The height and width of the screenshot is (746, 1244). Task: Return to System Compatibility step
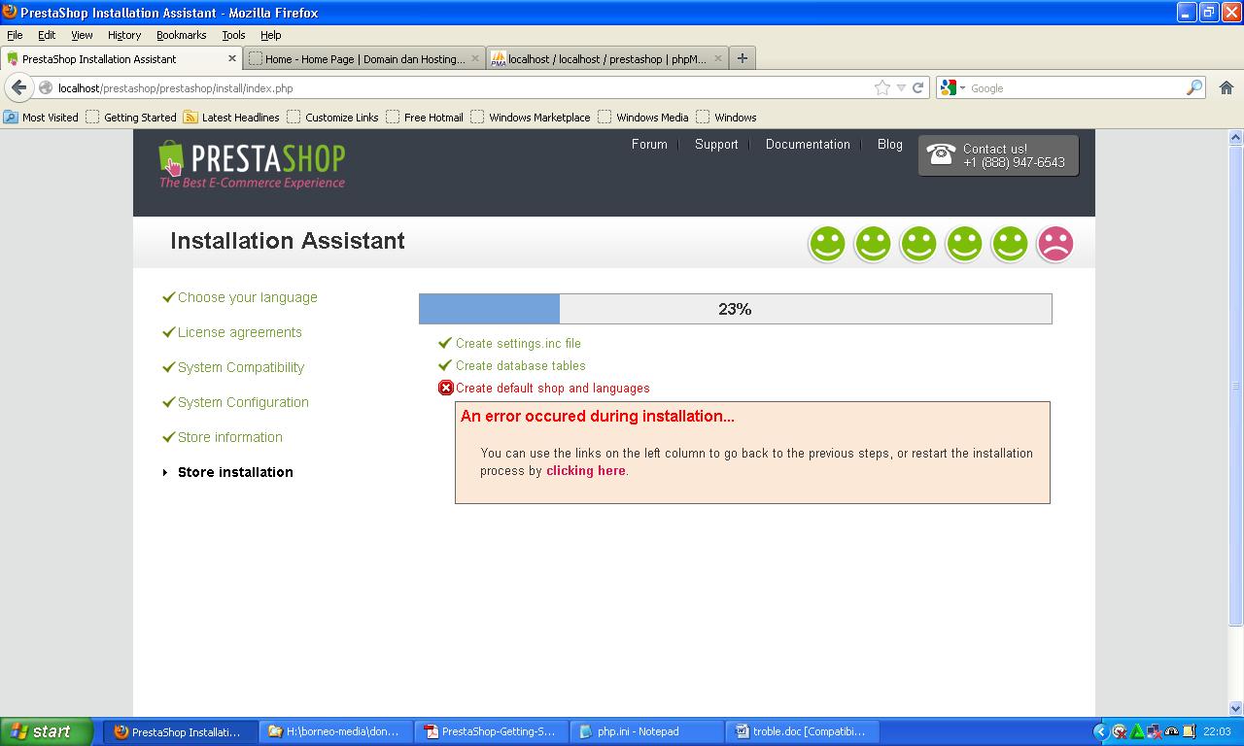(241, 367)
